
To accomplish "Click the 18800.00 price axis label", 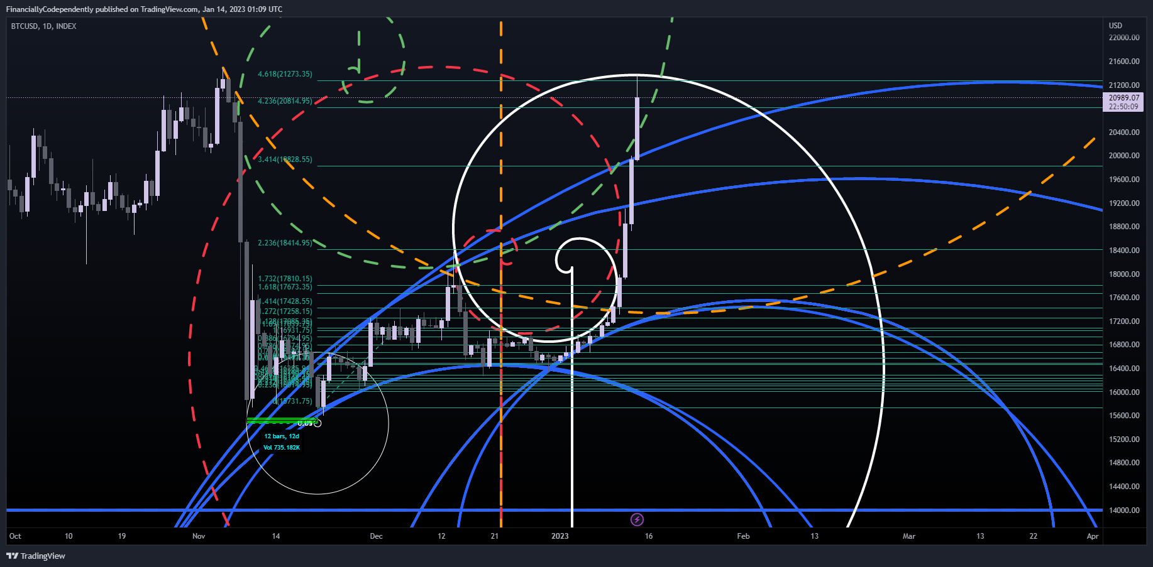I will [1124, 227].
